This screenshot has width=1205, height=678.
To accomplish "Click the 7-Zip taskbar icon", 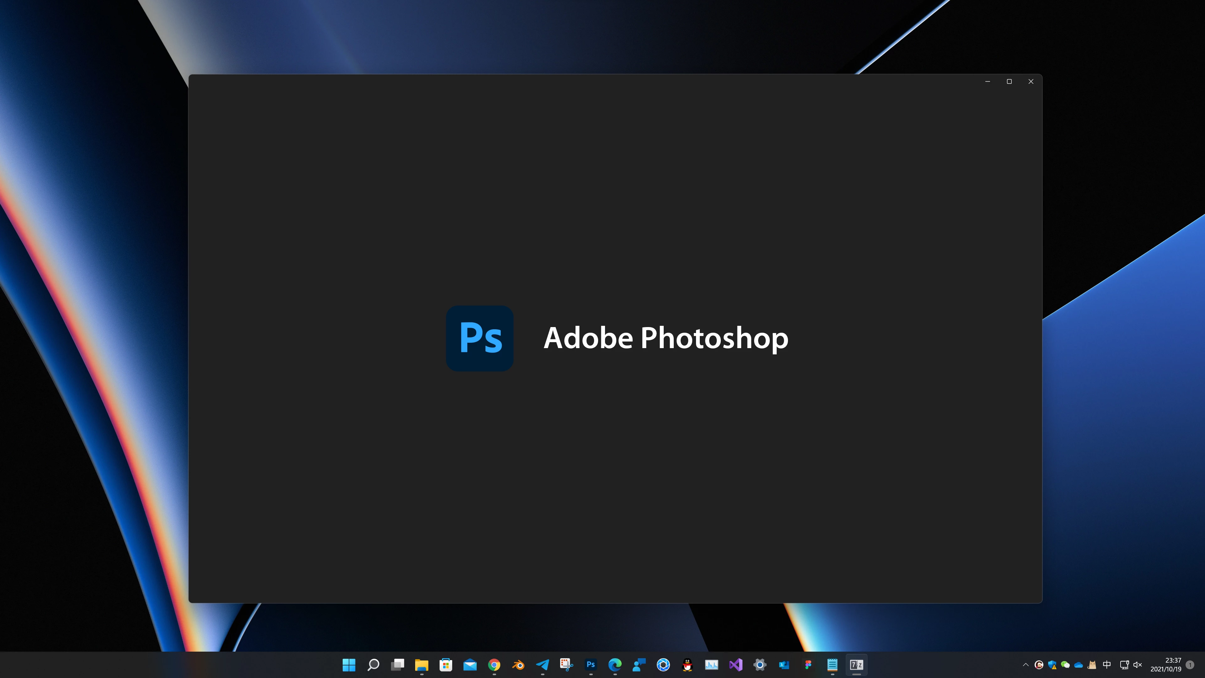I will click(x=856, y=665).
